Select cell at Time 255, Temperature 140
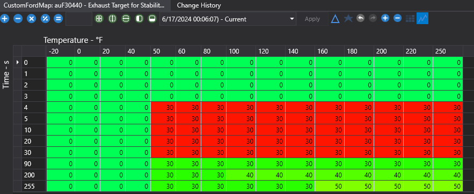This screenshot has height=194, width=474. pos(300,186)
